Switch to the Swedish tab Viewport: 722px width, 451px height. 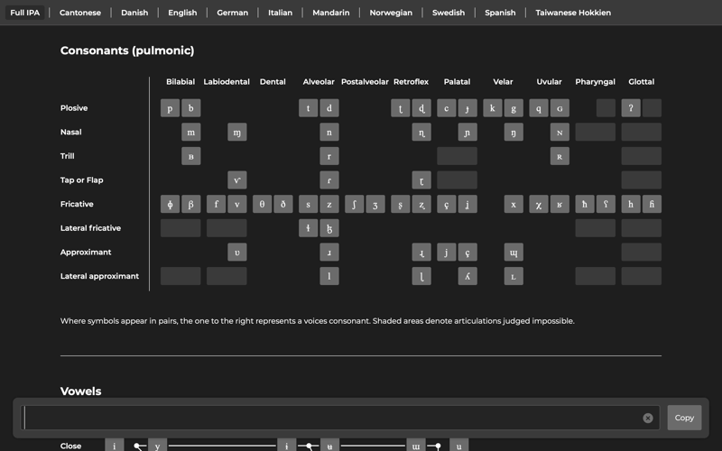(449, 13)
